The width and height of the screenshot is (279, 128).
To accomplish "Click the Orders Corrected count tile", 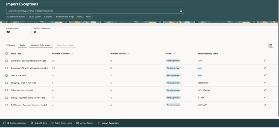I will (x=42, y=30).
